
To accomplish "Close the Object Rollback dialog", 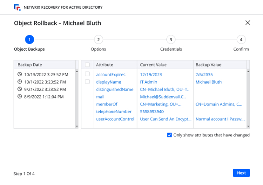I will (x=248, y=23).
